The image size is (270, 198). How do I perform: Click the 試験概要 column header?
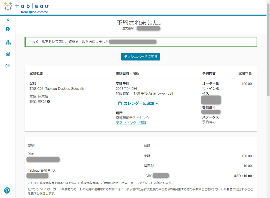click(x=36, y=74)
